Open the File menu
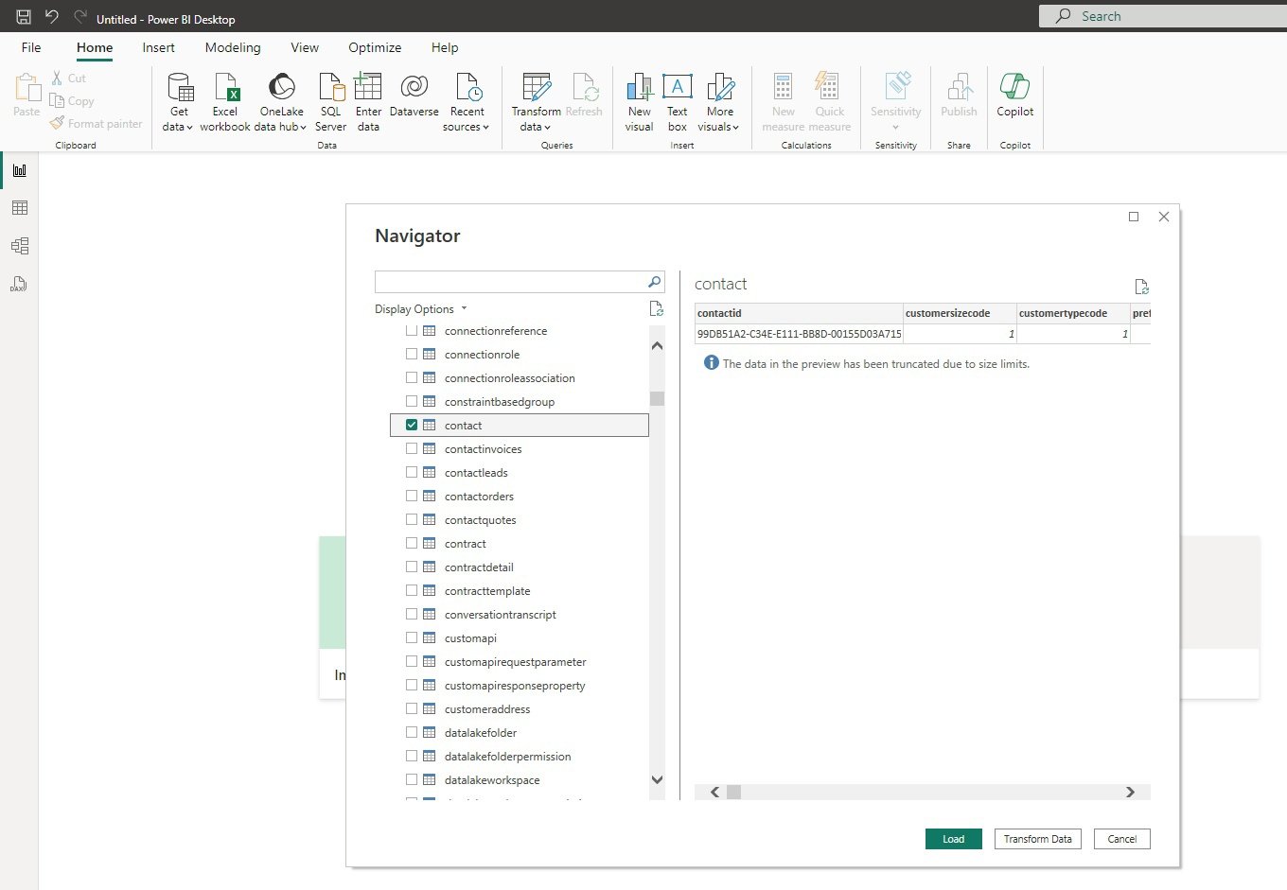1287x890 pixels. (31, 47)
